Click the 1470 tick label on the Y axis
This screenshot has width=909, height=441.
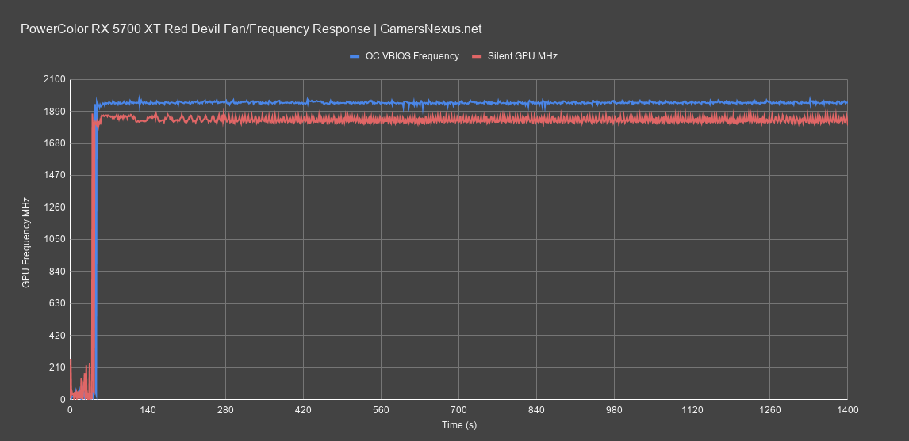click(54, 176)
